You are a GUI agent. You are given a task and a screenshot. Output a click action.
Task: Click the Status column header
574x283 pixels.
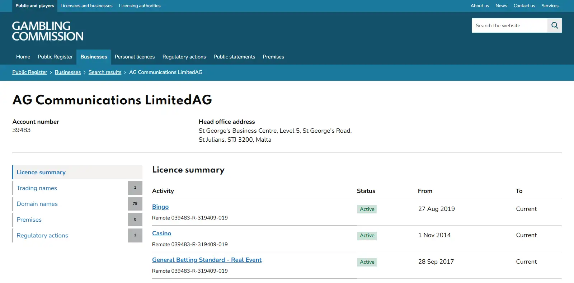(x=366, y=191)
